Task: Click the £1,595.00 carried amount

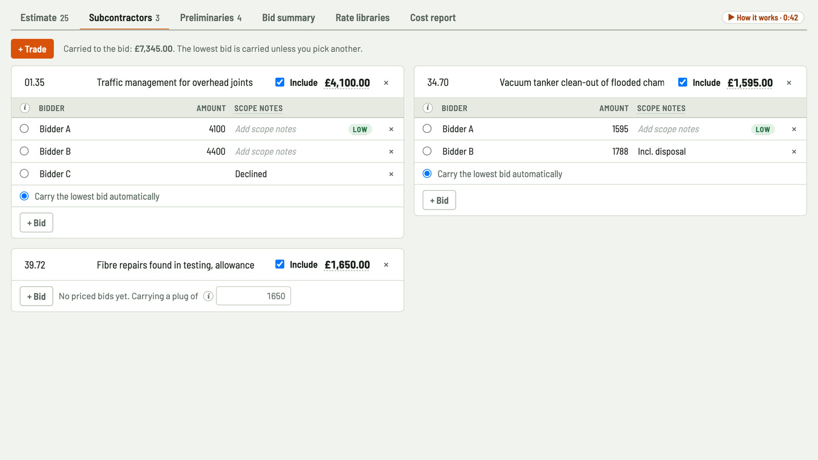Action: [750, 83]
